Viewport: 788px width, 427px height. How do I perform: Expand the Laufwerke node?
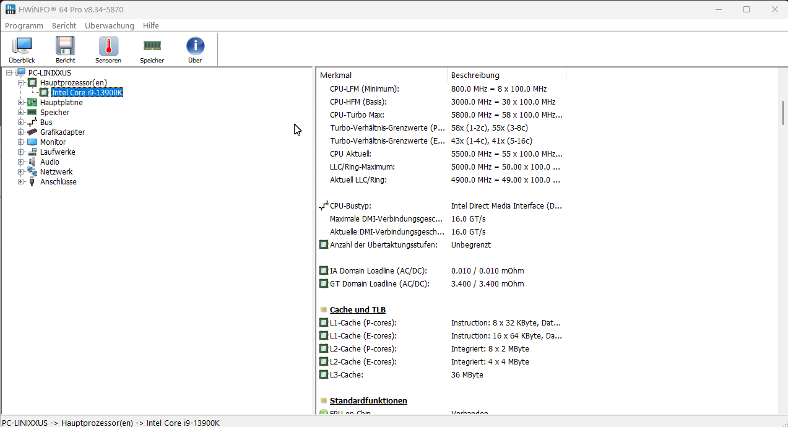point(21,152)
